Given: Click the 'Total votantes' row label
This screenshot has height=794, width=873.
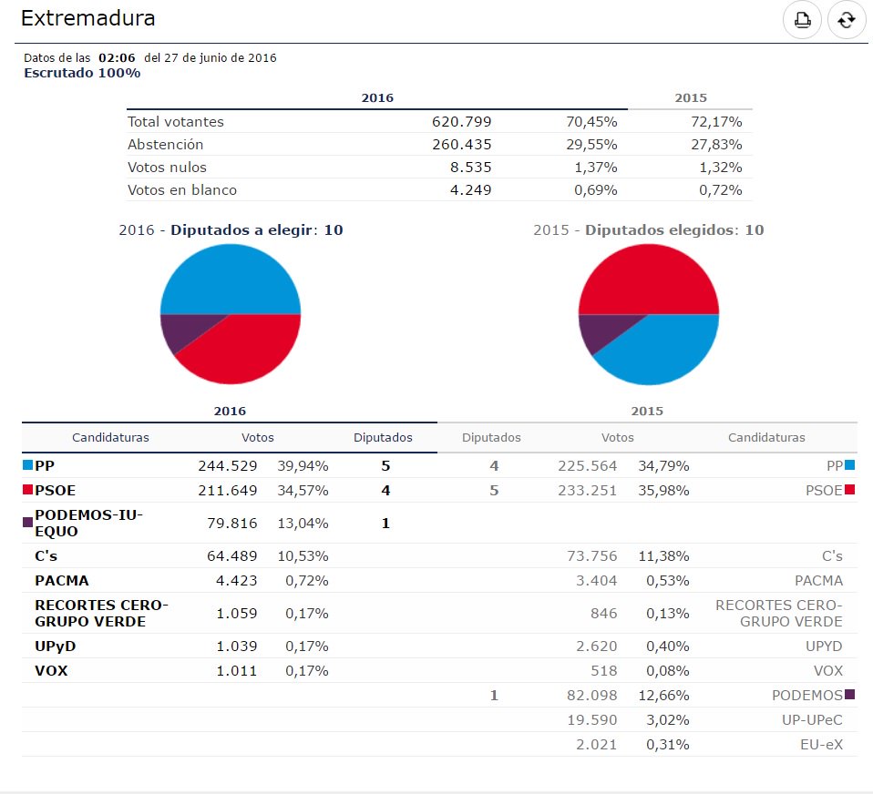Looking at the screenshot, I should click(175, 122).
